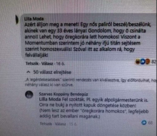Click the bold Lilla Moda mention in reply

point(50,99)
